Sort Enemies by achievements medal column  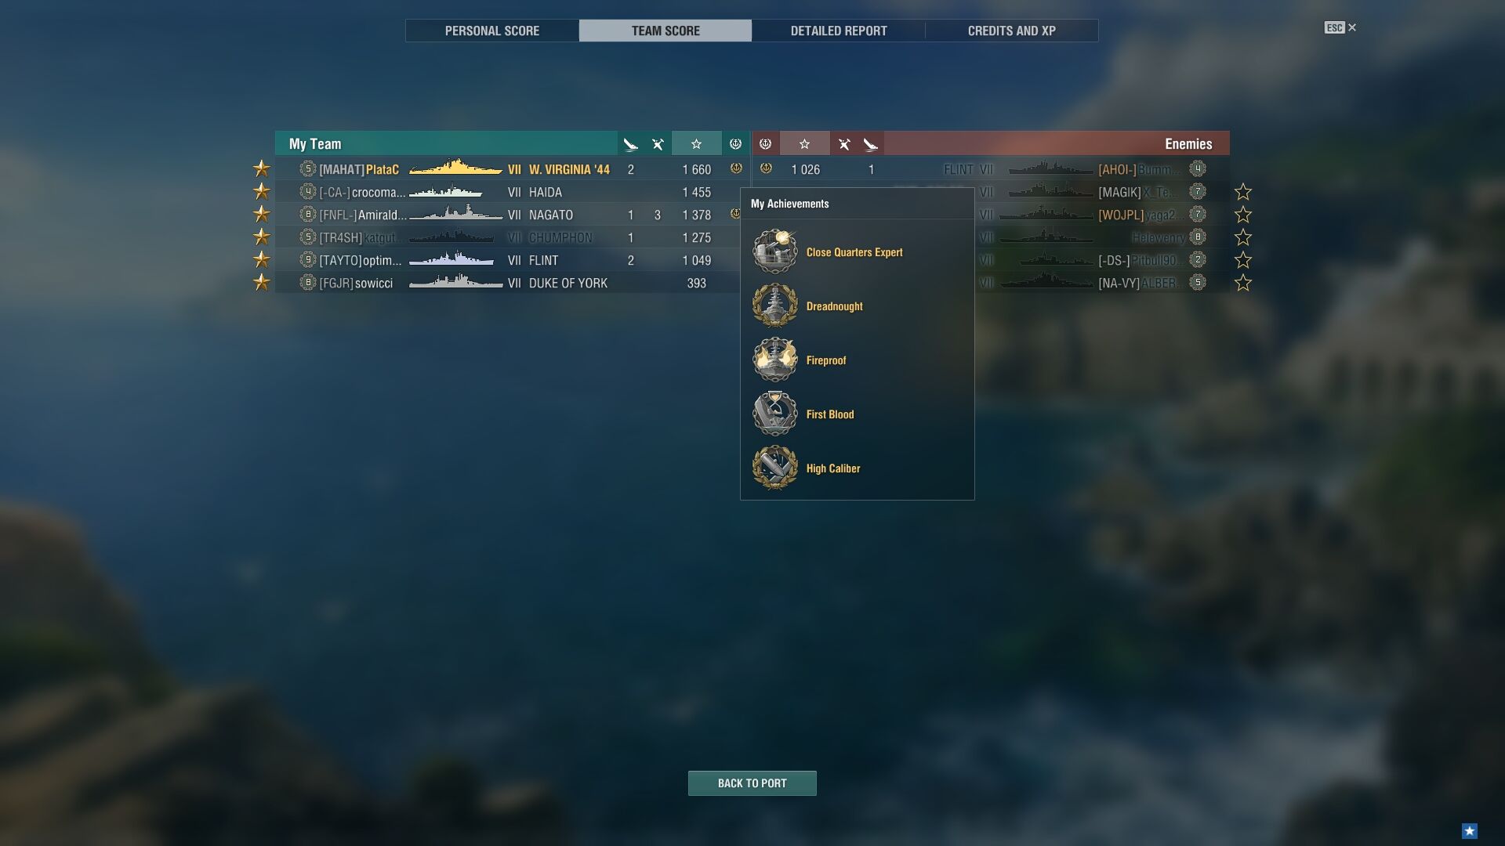click(766, 144)
